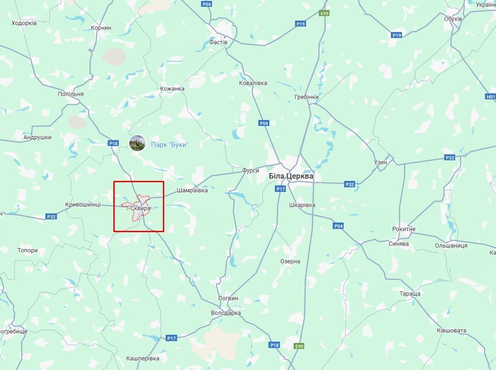
Task: Click the E95 highway shield at top
Action: pyautogui.click(x=324, y=13)
